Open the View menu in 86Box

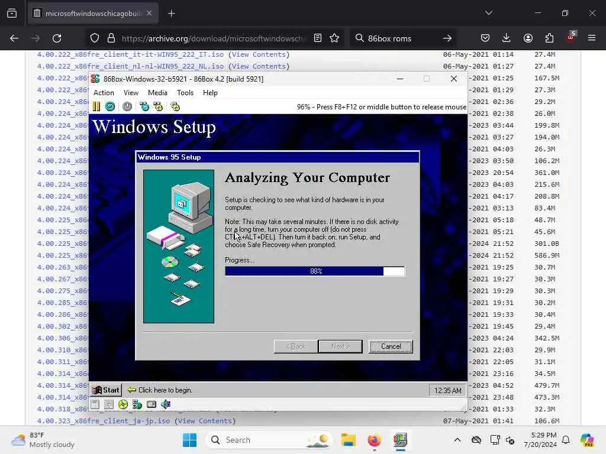click(x=131, y=93)
